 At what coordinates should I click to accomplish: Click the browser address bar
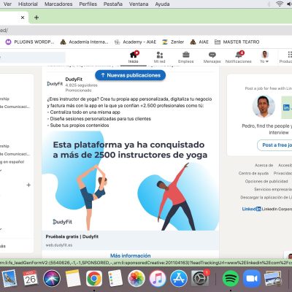point(146,31)
